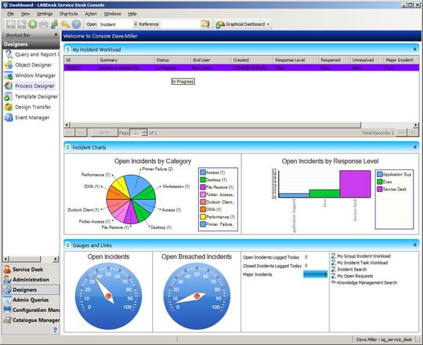Open Knowledge Management Search link
This screenshot has height=345, width=423.
pos(364,282)
